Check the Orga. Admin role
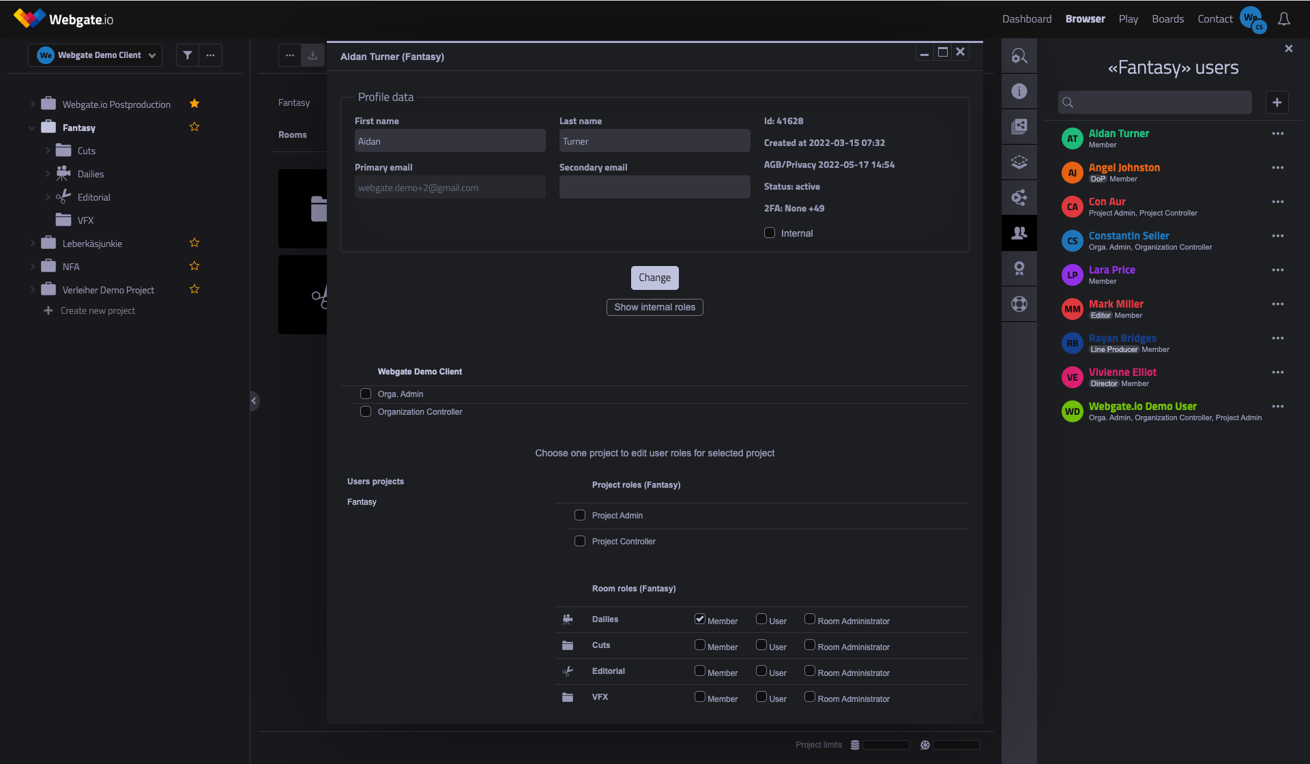This screenshot has width=1310, height=764. pyautogui.click(x=366, y=394)
